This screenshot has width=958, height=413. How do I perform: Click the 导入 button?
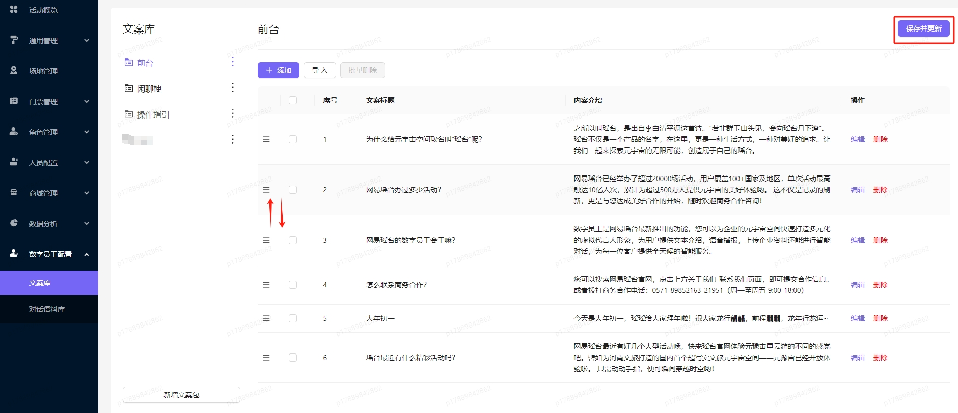pos(320,70)
